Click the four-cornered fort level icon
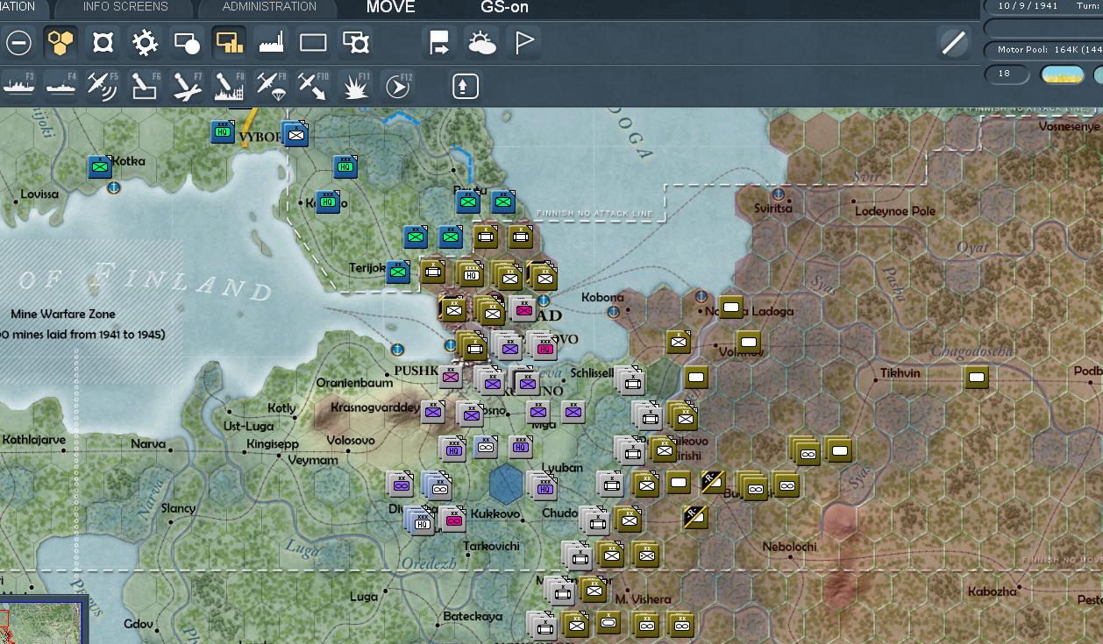Screen dimensions: 1103x644 [x=103, y=42]
